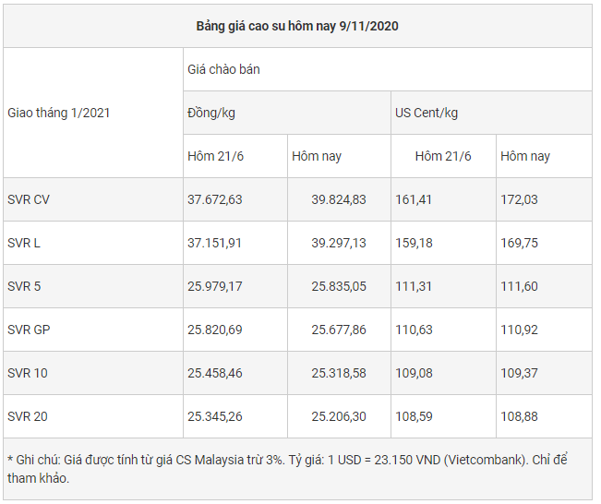
Task: Click the 110,63 value in SVR GP row
Action: pos(414,330)
